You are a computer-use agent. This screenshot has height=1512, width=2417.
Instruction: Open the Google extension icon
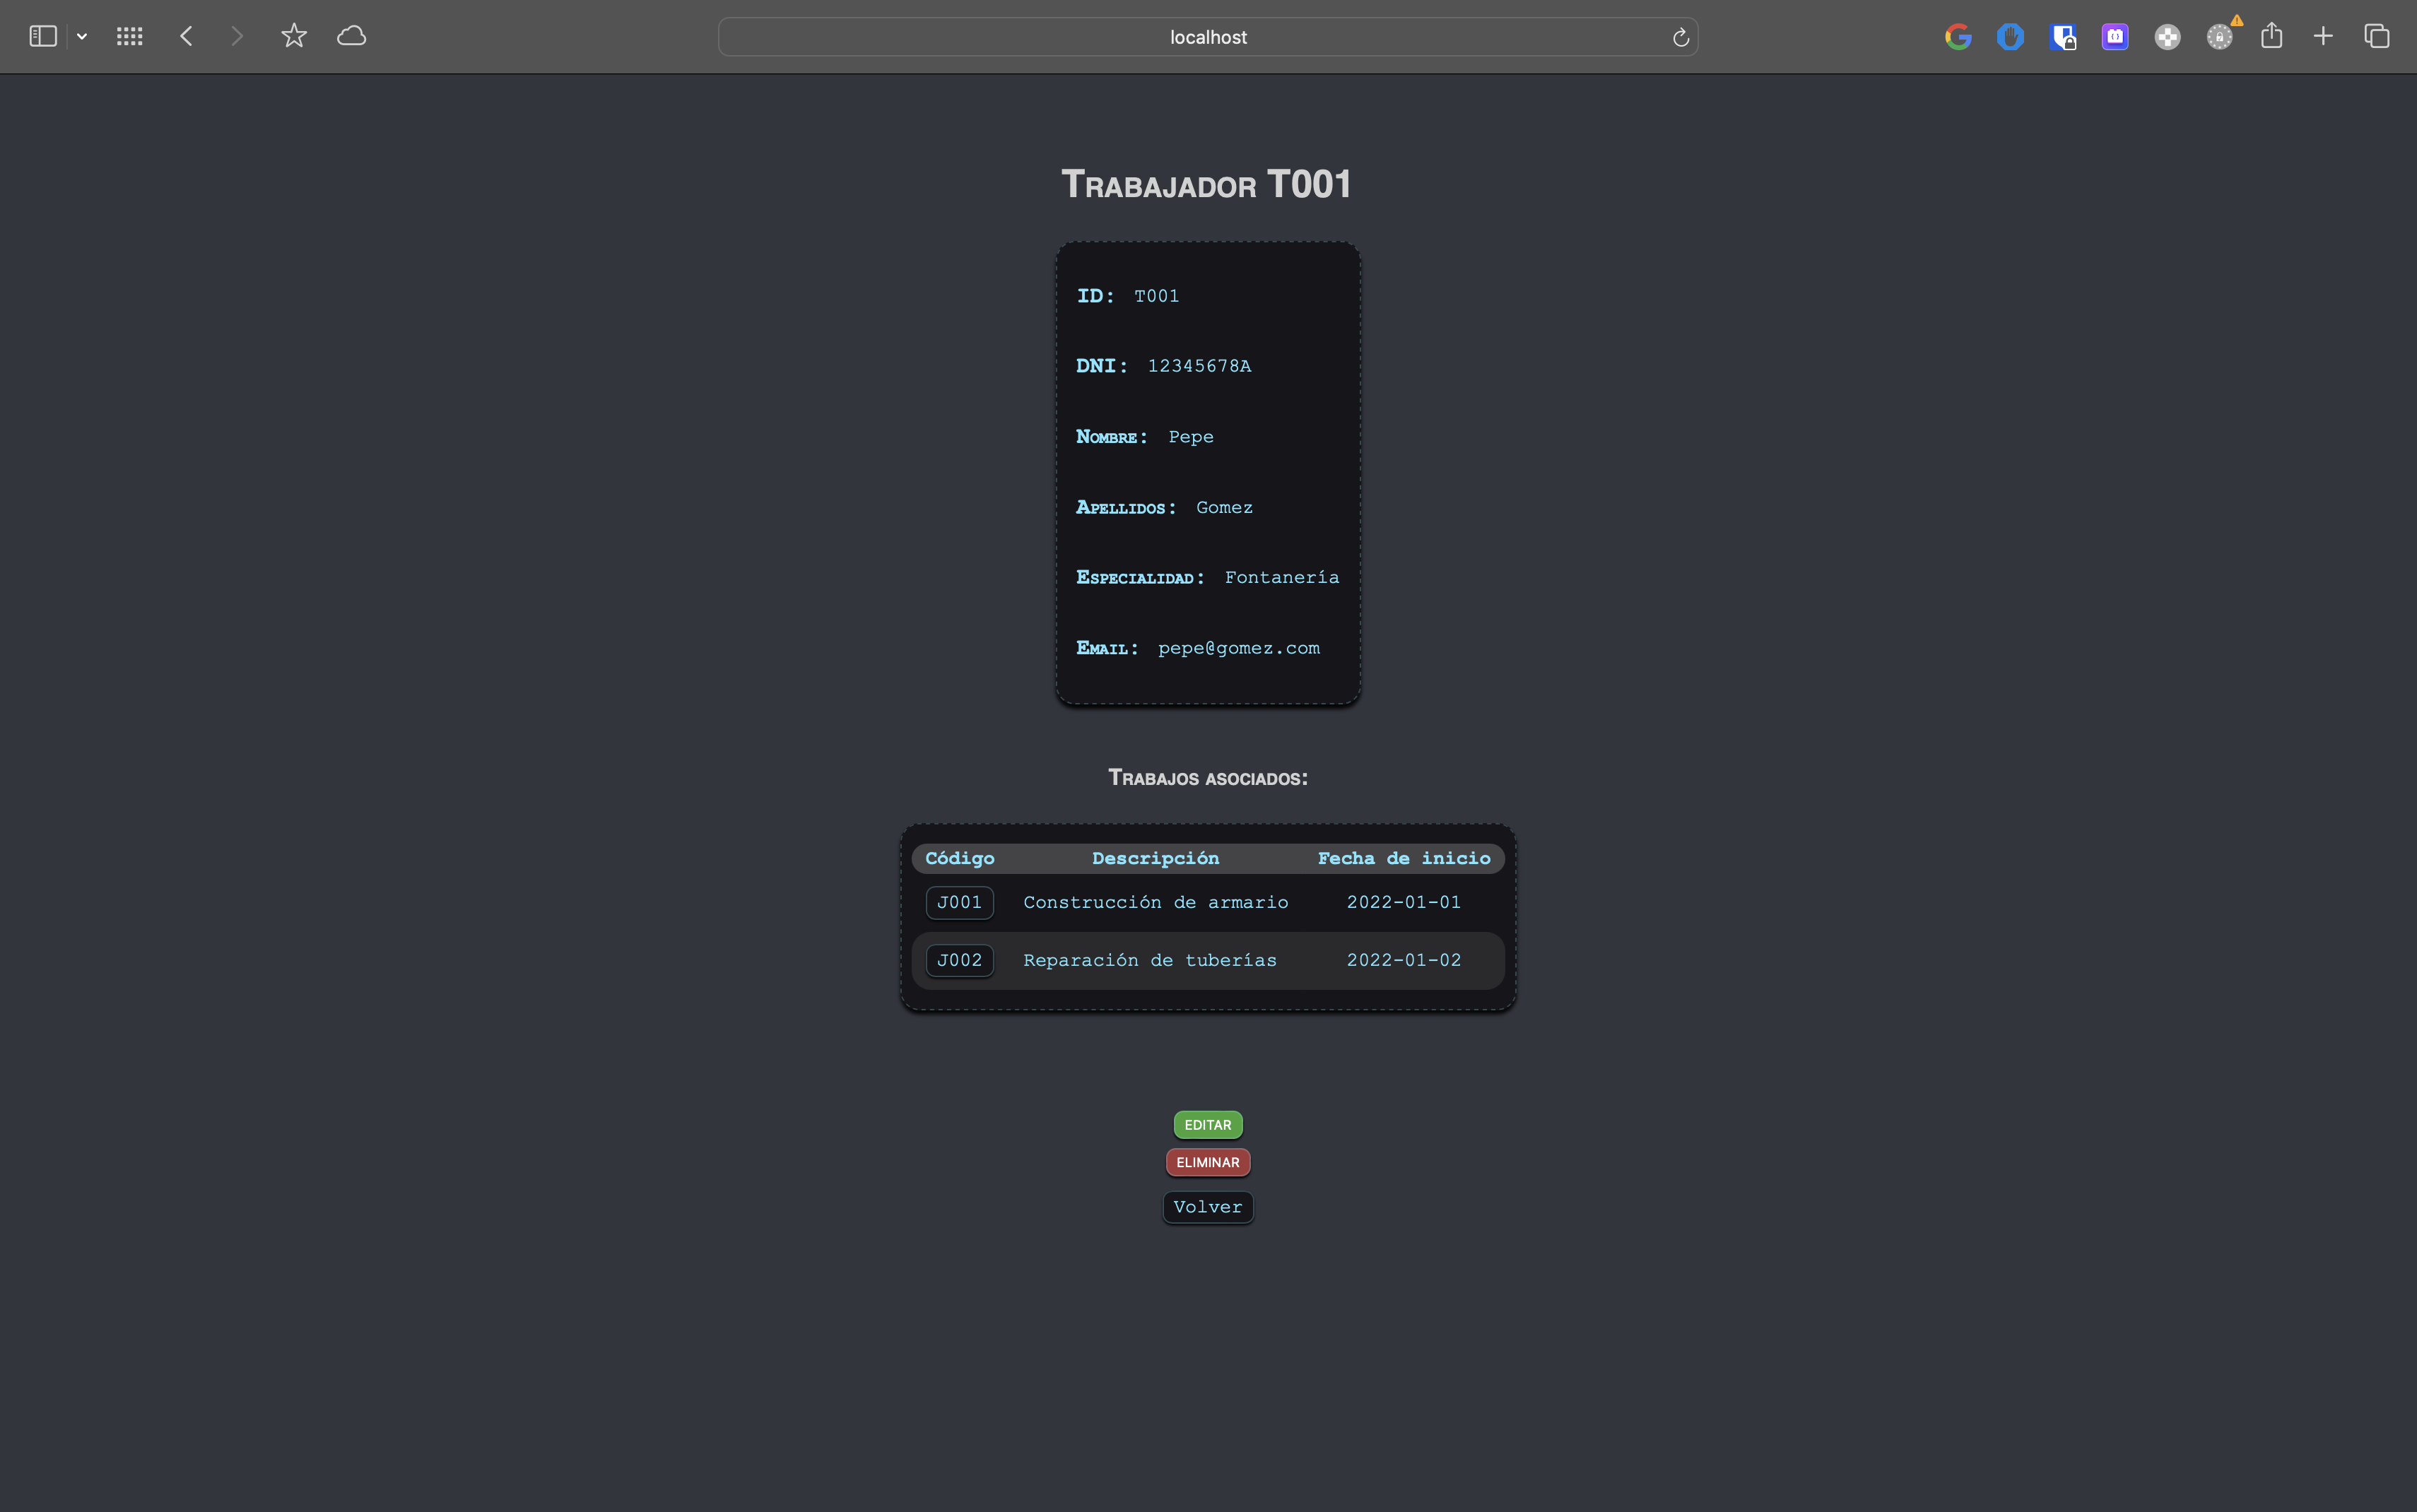point(1958,37)
